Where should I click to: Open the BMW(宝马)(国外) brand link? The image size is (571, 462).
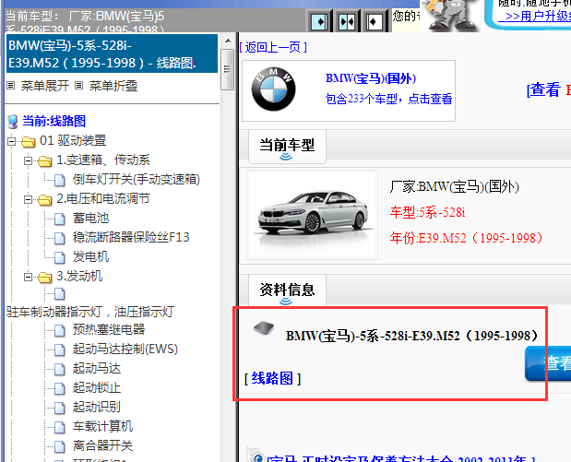point(370,78)
